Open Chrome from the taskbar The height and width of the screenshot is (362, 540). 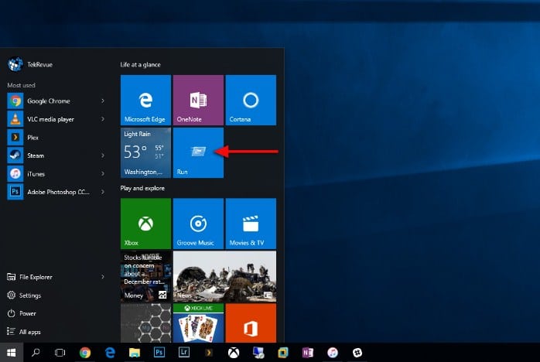pyautogui.click(x=85, y=353)
